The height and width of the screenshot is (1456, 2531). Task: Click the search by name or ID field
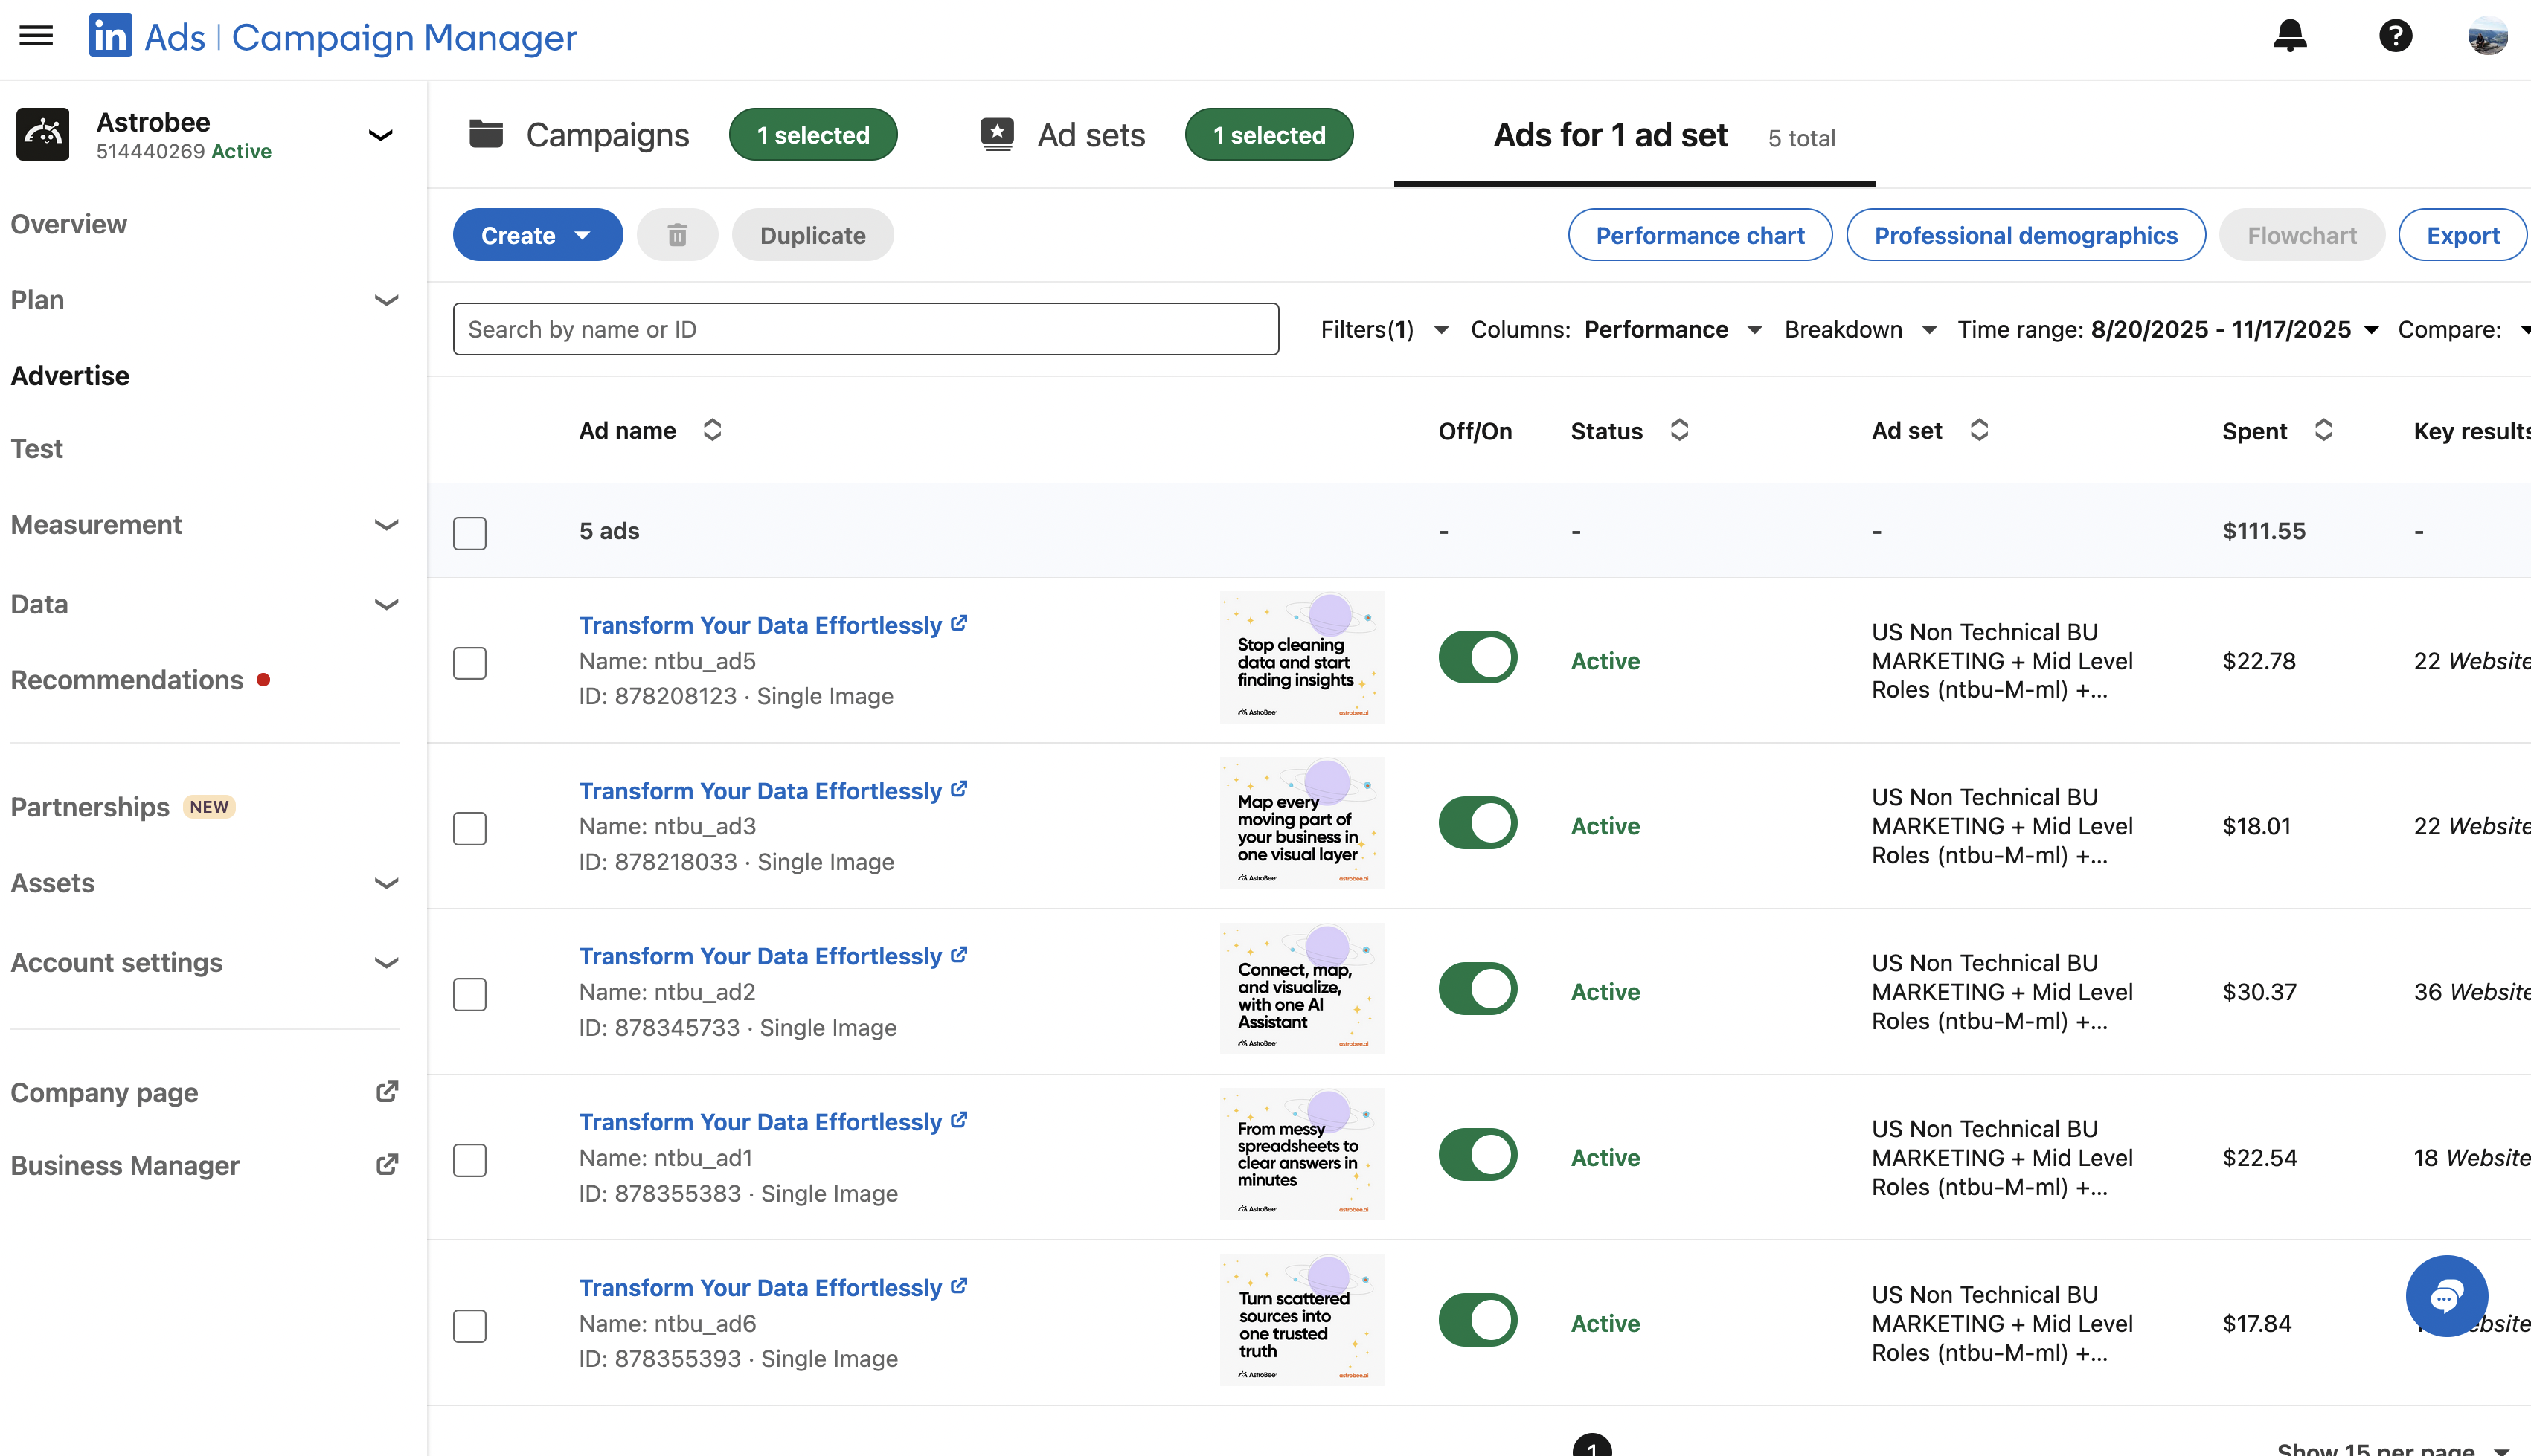coord(865,328)
